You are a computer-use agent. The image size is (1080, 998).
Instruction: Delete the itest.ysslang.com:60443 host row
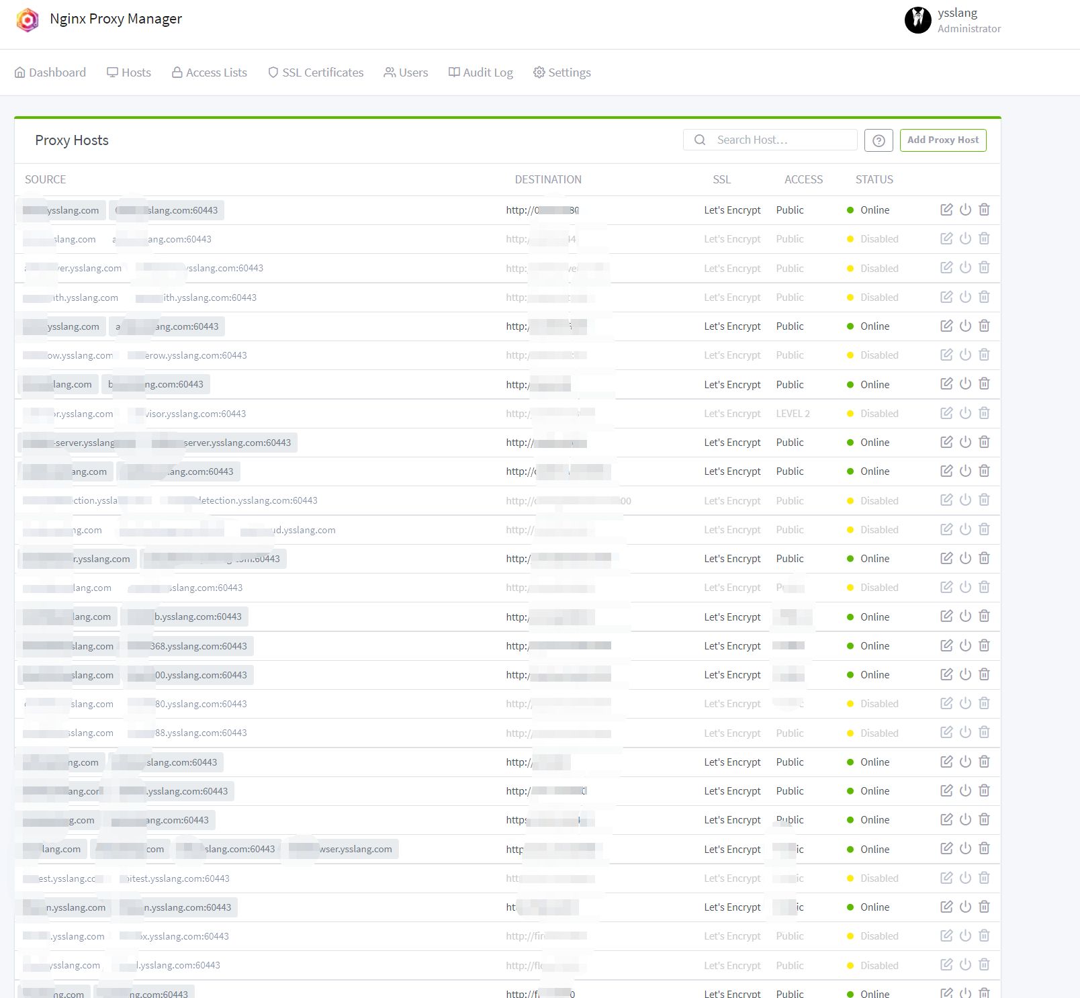[984, 878]
